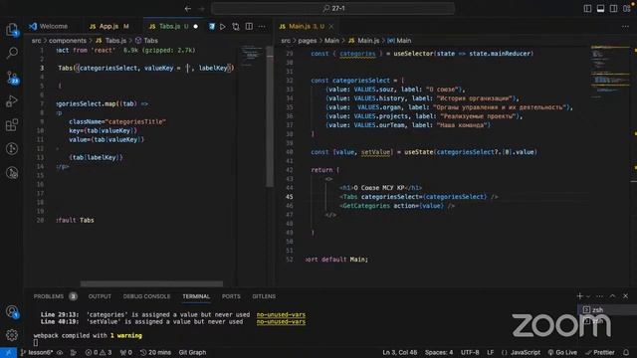Open the Customize Layout control
This screenshot has height=358, width=637.
click(626, 9)
